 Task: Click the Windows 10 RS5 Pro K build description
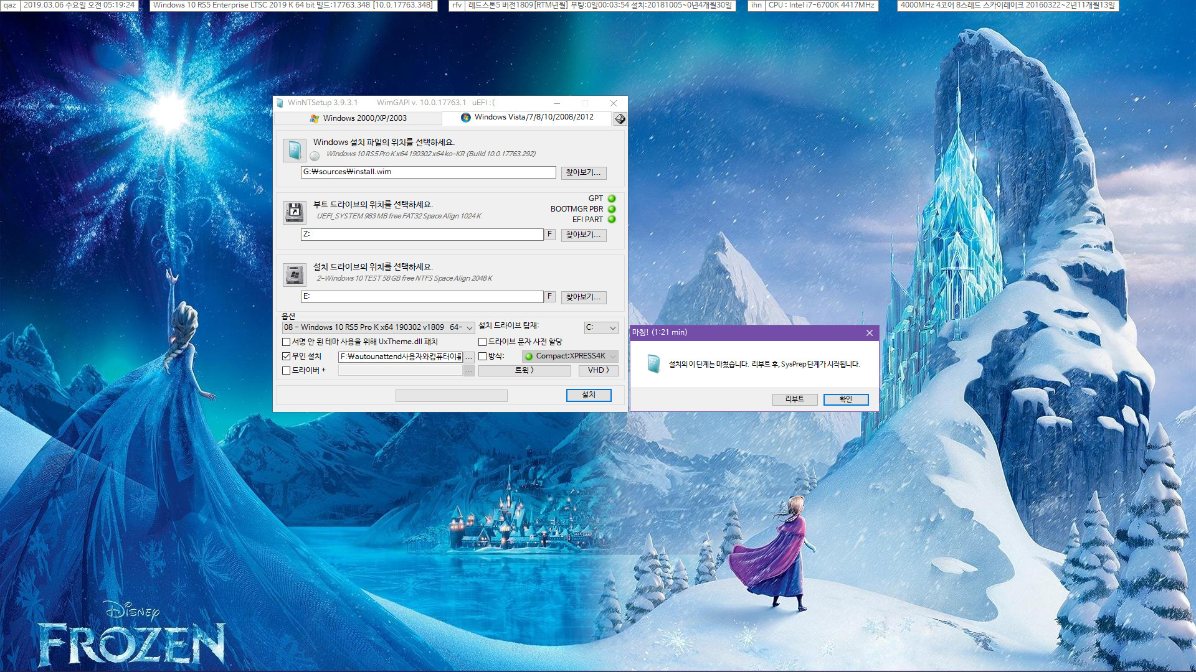[431, 154]
